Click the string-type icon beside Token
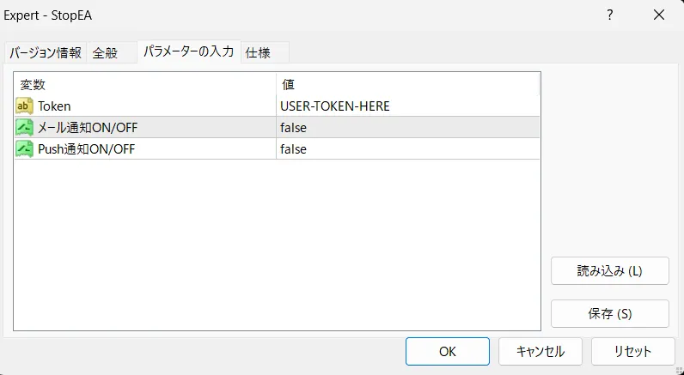 25,106
